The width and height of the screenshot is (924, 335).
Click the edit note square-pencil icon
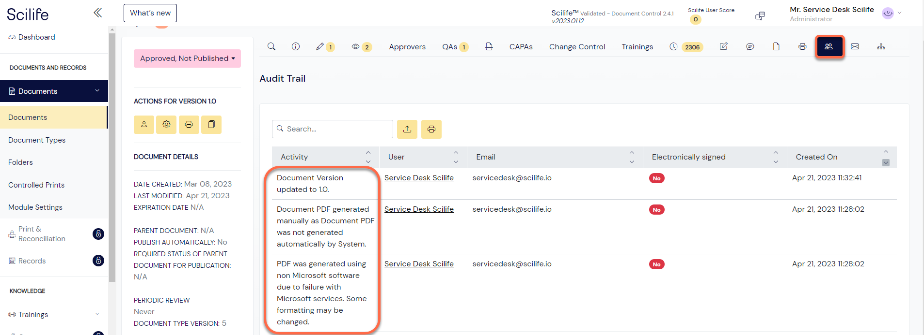[724, 46]
